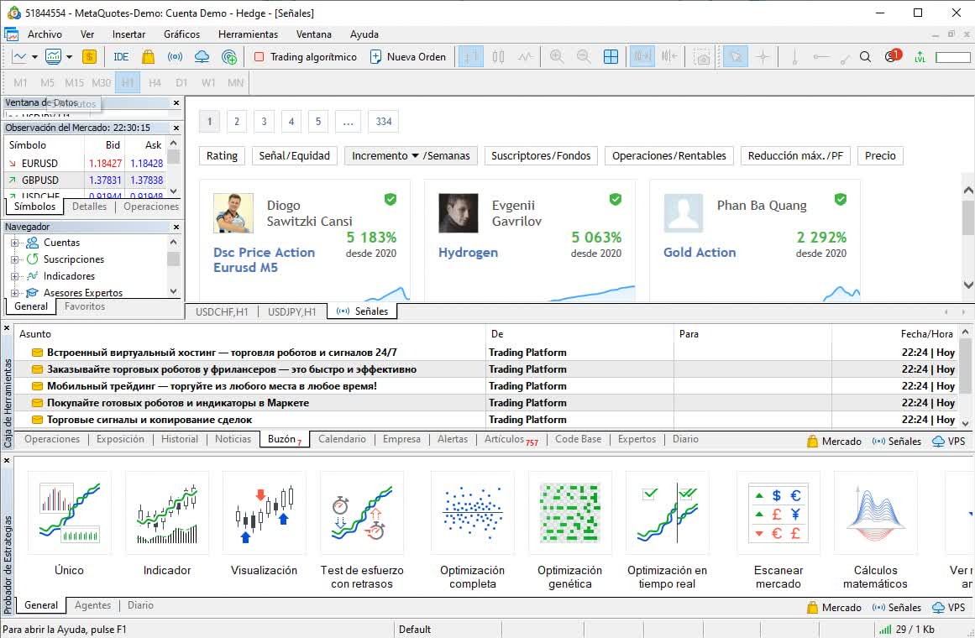Screen dimensions: 975x638
Task: Open dropdown arrow next to templates icon
Action: tap(69, 56)
